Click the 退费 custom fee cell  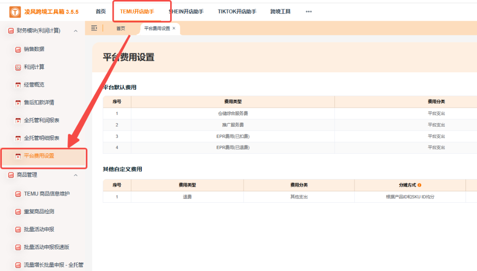pos(187,197)
